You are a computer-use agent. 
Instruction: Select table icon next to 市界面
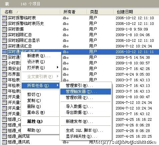(x=4, y=74)
